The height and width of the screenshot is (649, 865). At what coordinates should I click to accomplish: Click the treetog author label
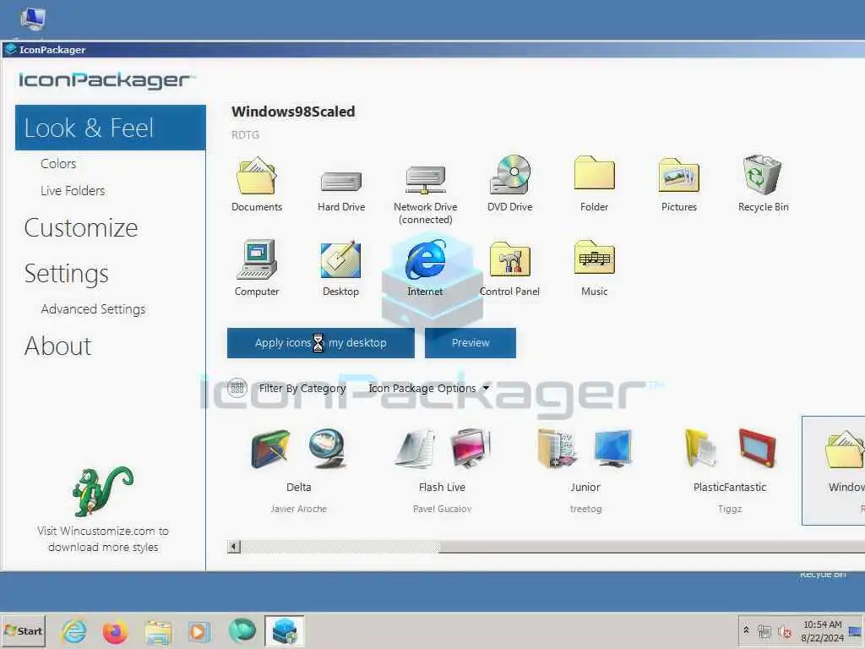pos(585,509)
